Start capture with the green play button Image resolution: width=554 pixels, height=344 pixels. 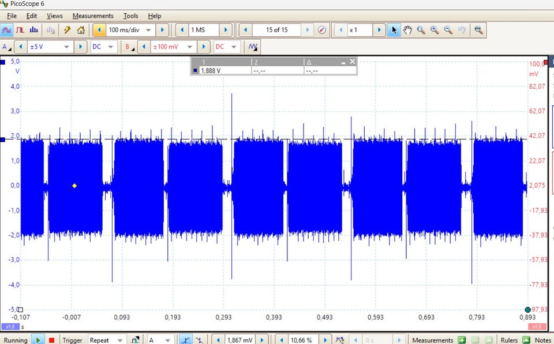point(38,340)
